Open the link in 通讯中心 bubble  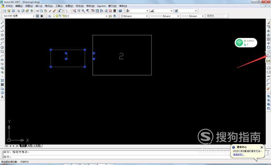(238, 154)
